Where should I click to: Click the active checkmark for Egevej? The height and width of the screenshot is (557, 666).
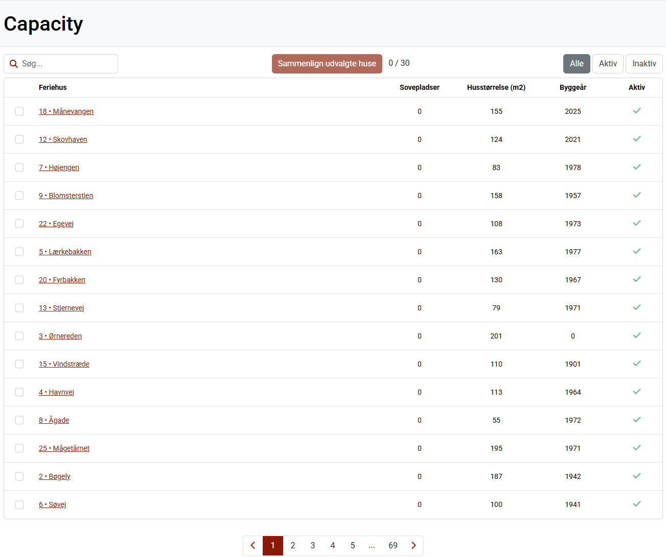pyautogui.click(x=636, y=223)
